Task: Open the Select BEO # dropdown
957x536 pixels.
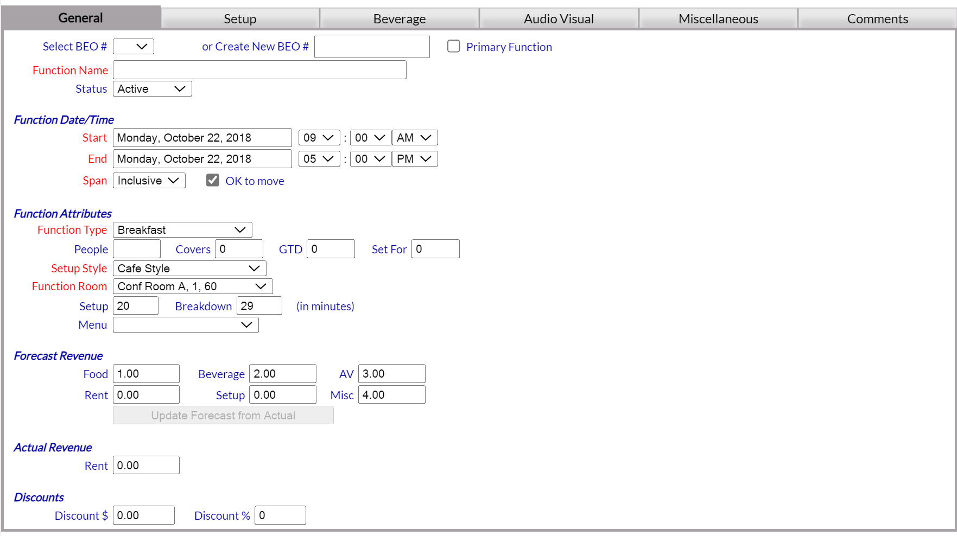Action: [133, 46]
